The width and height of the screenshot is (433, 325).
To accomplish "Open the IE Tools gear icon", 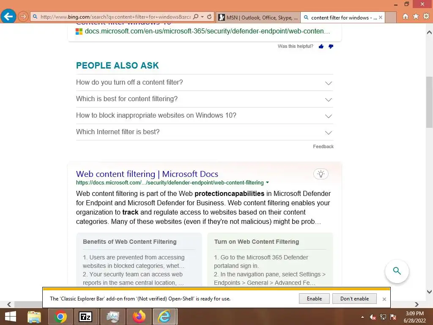I will point(426,17).
